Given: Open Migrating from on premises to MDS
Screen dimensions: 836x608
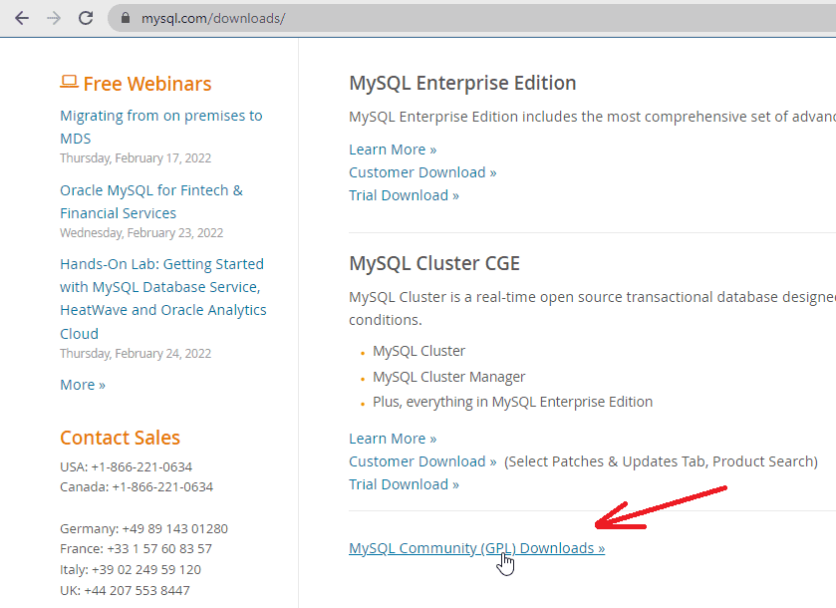Looking at the screenshot, I should [161, 127].
